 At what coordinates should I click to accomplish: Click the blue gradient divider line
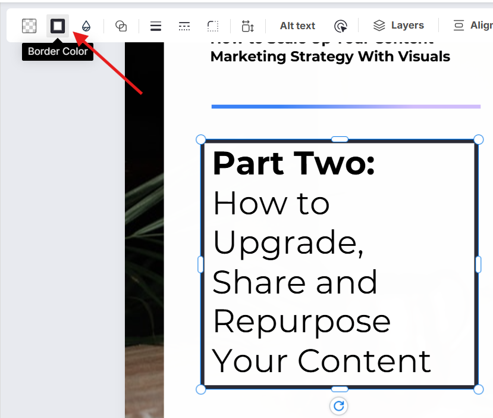coord(346,107)
